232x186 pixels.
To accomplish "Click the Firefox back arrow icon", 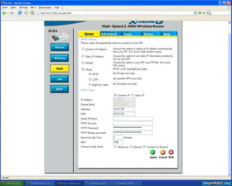I will click(4, 13).
